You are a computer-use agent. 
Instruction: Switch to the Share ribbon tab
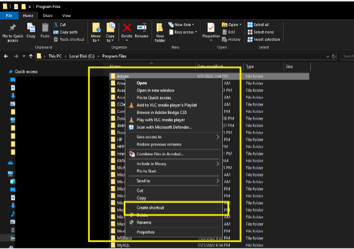pyautogui.click(x=48, y=15)
